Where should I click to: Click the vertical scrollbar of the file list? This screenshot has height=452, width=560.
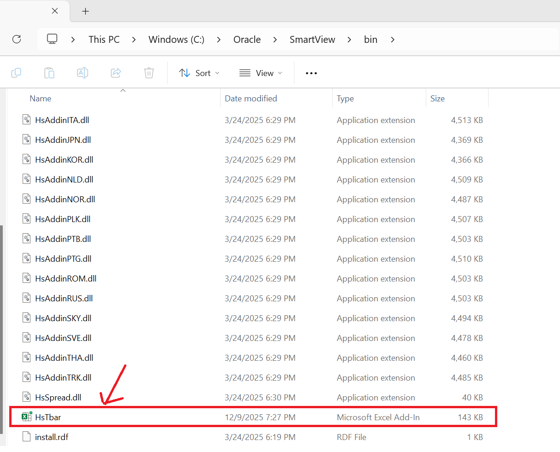[x=1, y=329]
